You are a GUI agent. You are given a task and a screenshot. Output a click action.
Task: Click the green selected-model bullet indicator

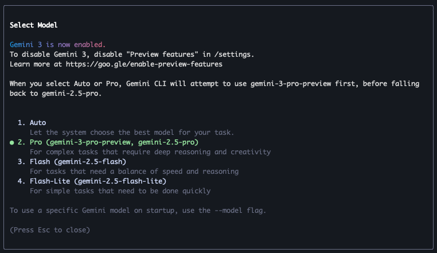pyautogui.click(x=12, y=142)
